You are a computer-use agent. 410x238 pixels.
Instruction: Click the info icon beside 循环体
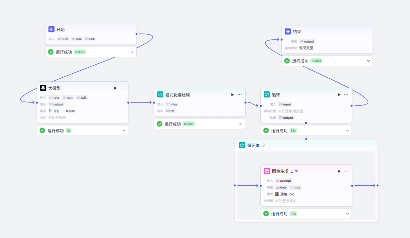pos(263,145)
